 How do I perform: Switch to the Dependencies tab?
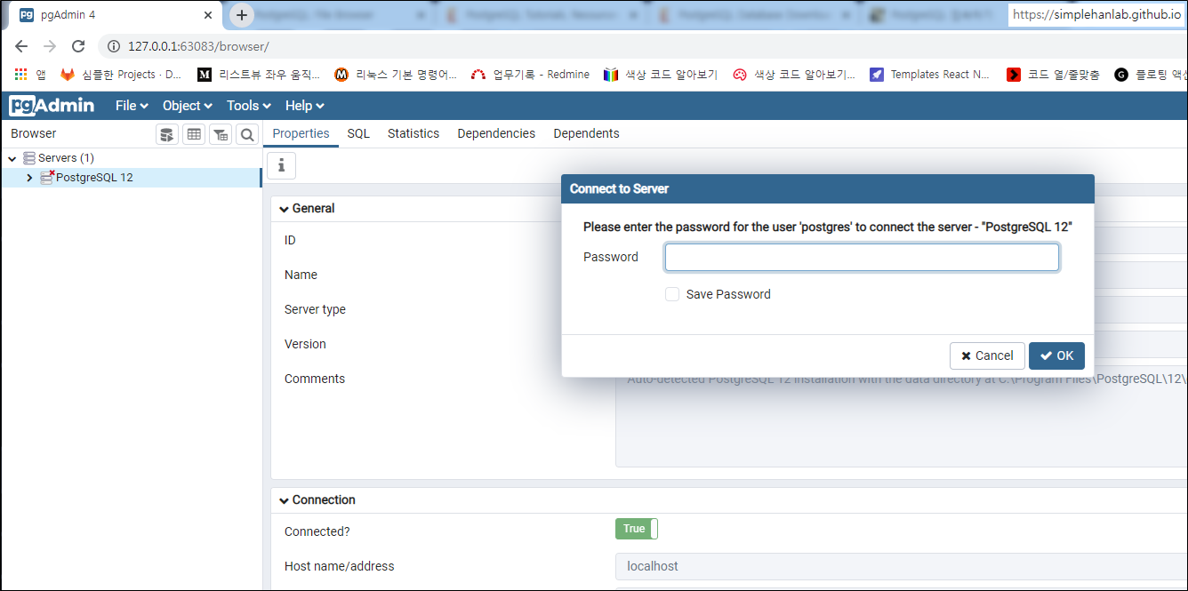tap(496, 133)
